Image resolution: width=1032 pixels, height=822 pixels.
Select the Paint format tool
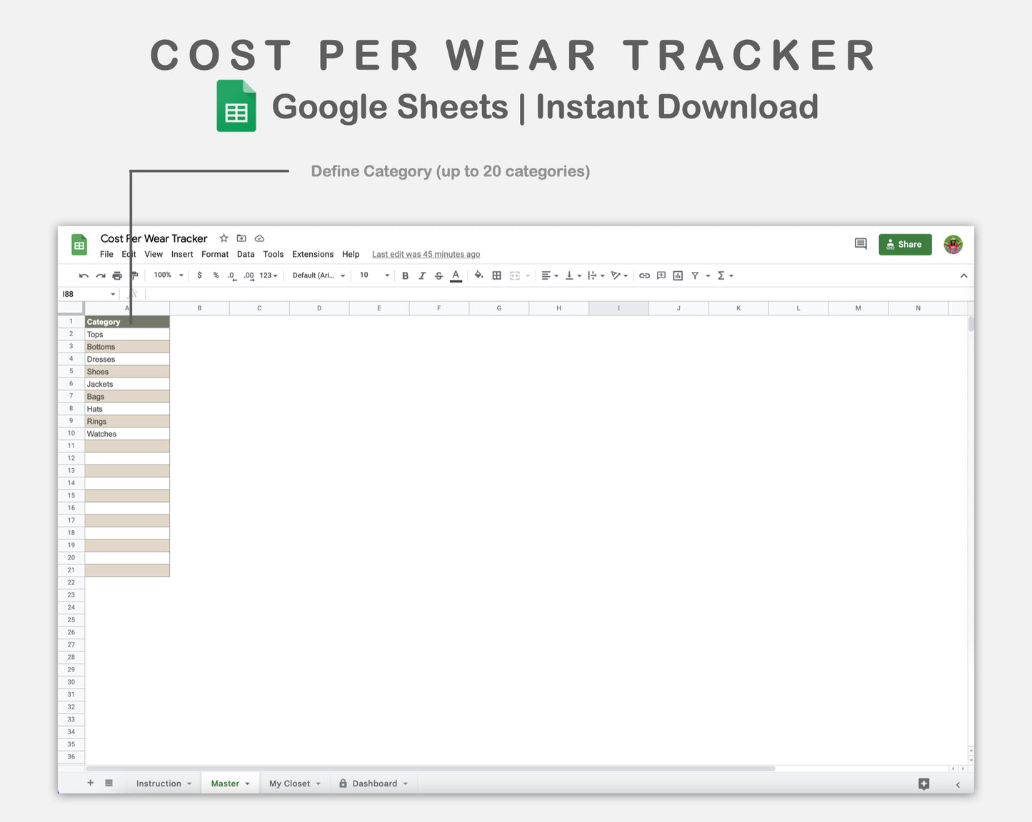133,275
